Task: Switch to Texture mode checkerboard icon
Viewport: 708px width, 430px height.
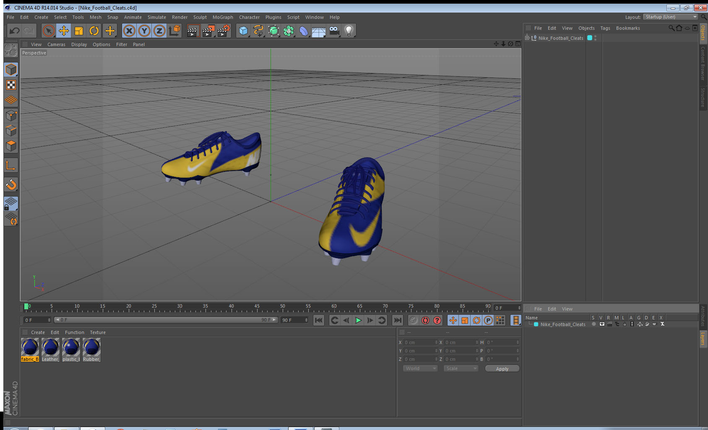Action: (x=11, y=85)
